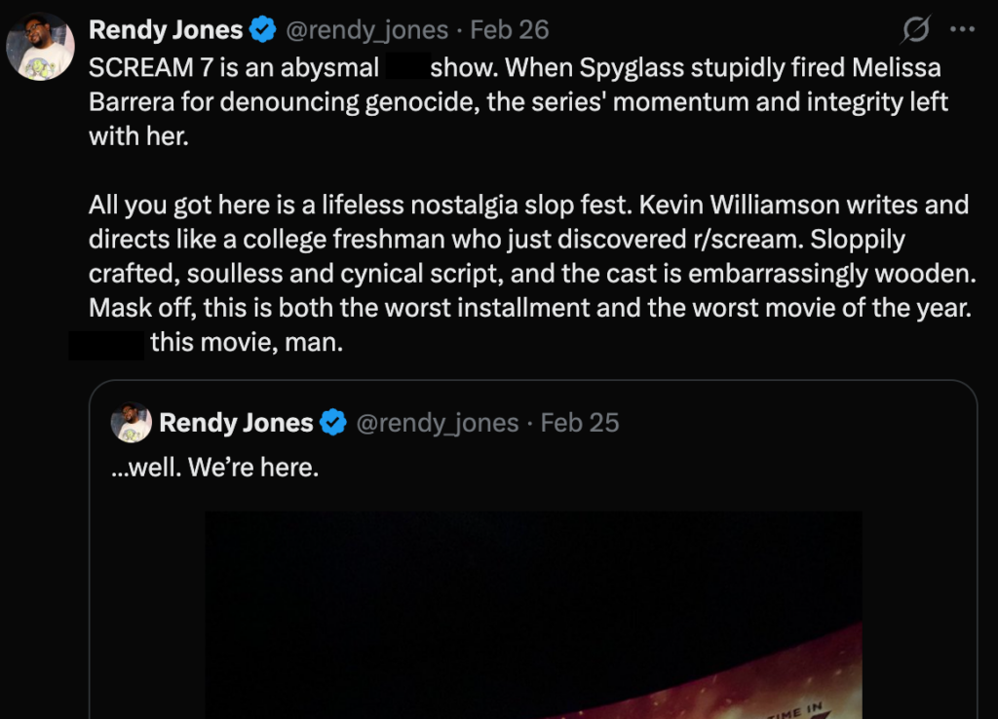998x719 pixels.
Task: Click the small avatar in the quoted tweet
Action: tap(131, 423)
